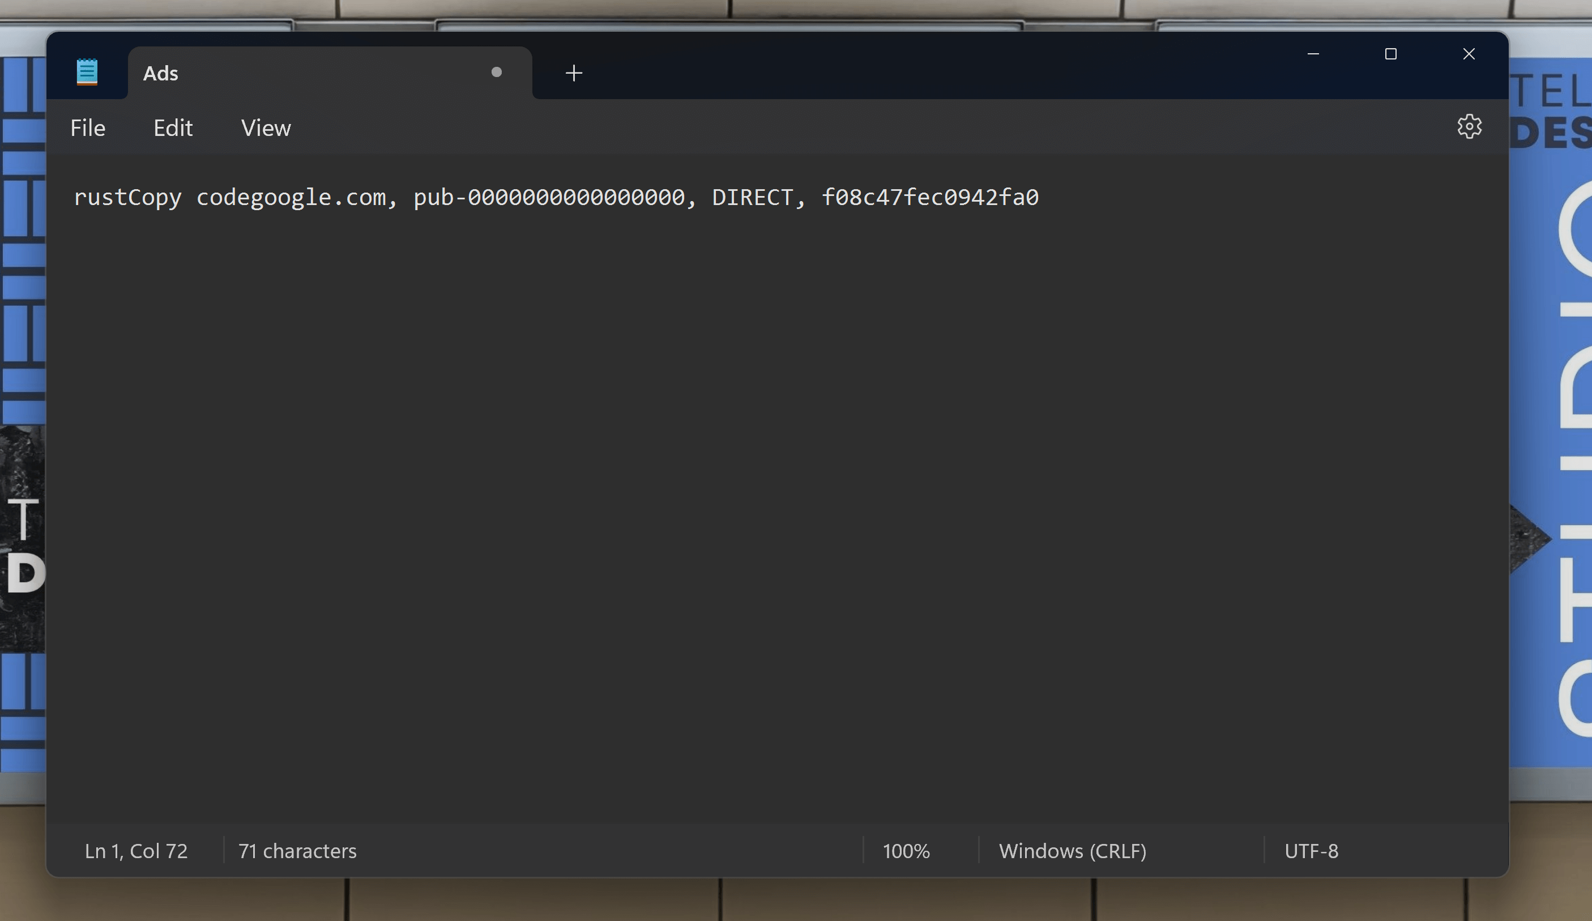The height and width of the screenshot is (921, 1592).
Task: Enable status bar visibility toggle
Action: pos(266,127)
